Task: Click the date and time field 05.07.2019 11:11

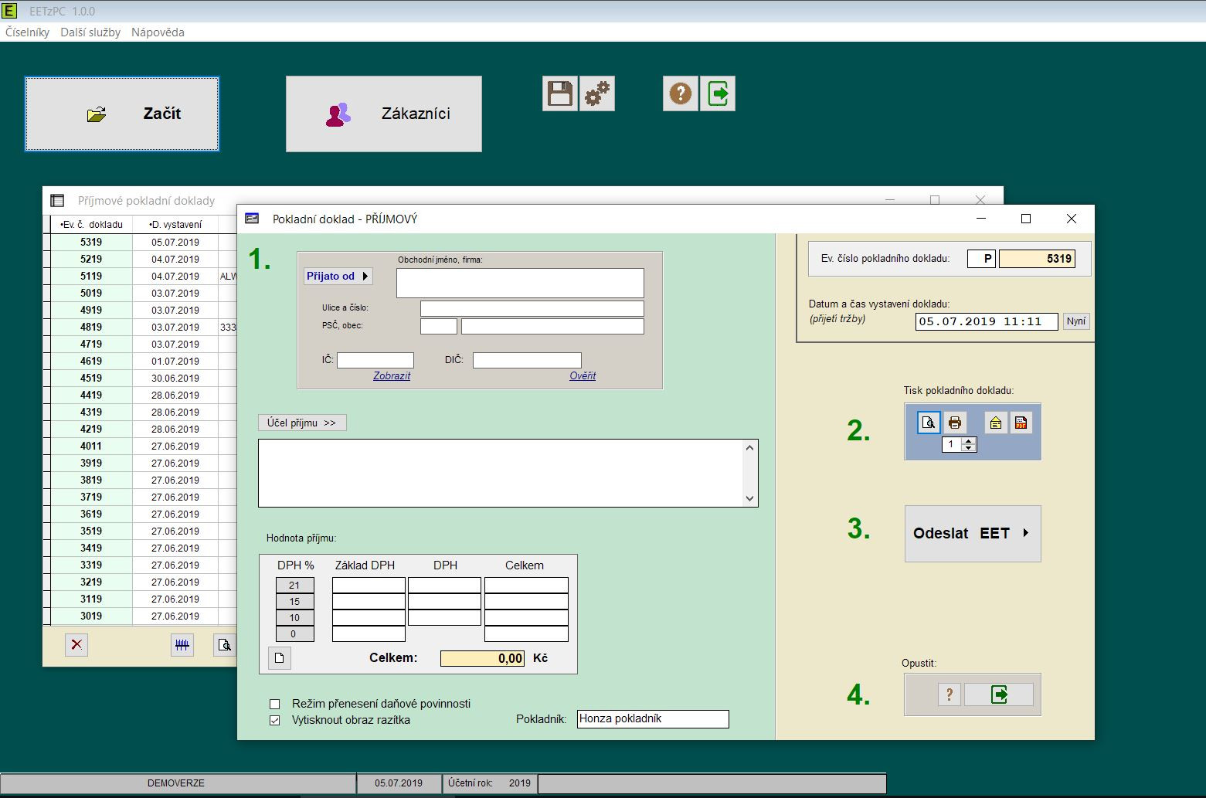Action: click(987, 321)
